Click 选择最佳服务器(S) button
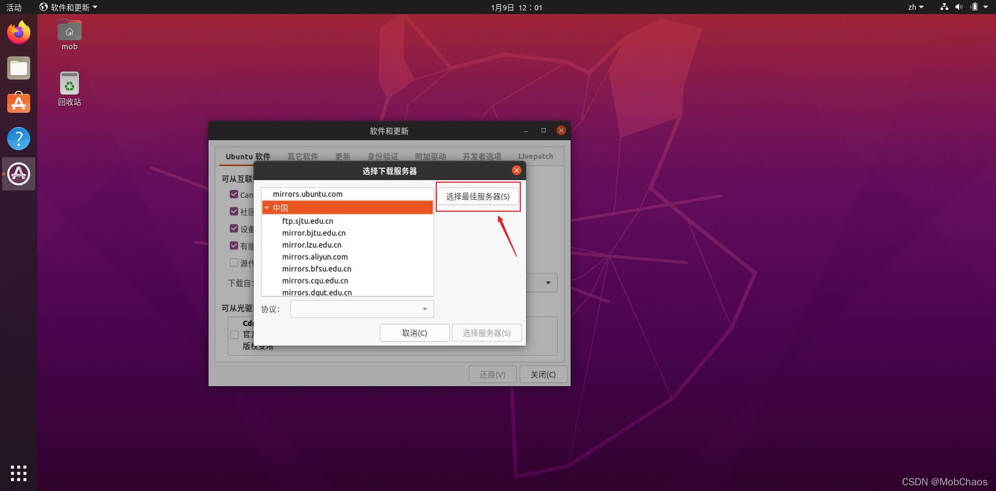 478,197
